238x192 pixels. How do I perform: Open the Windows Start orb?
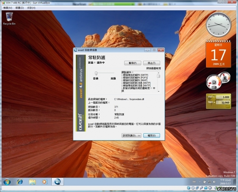(7, 182)
